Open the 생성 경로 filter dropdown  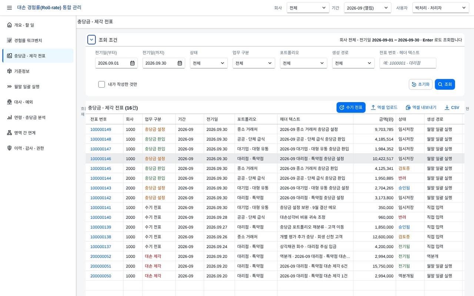(x=353, y=63)
